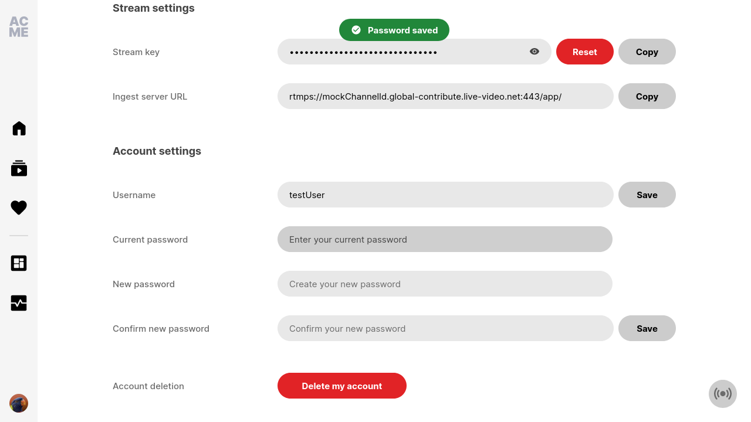Viewport: 751px width, 422px height.
Task: Focus the New password field
Action: tap(445, 284)
